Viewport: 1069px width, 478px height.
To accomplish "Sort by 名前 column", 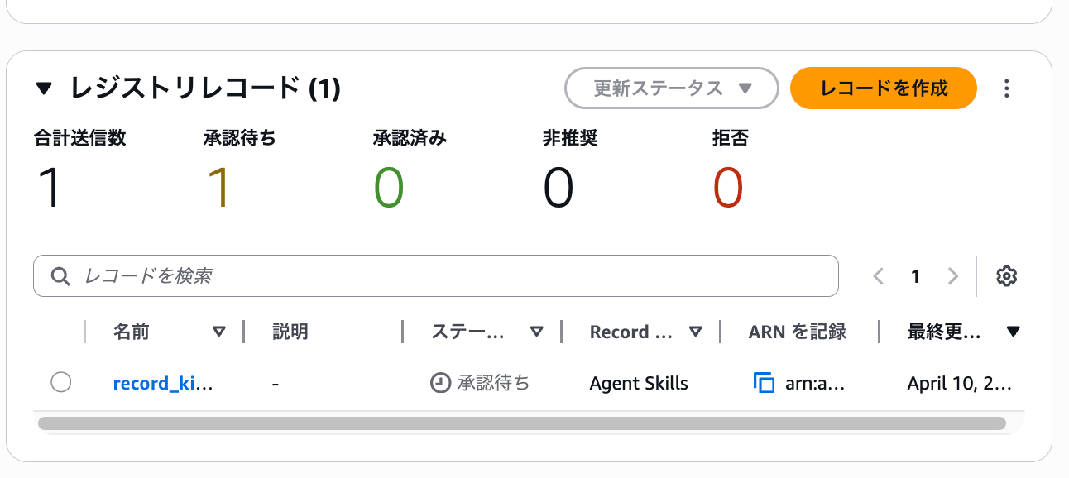I will click(x=218, y=332).
